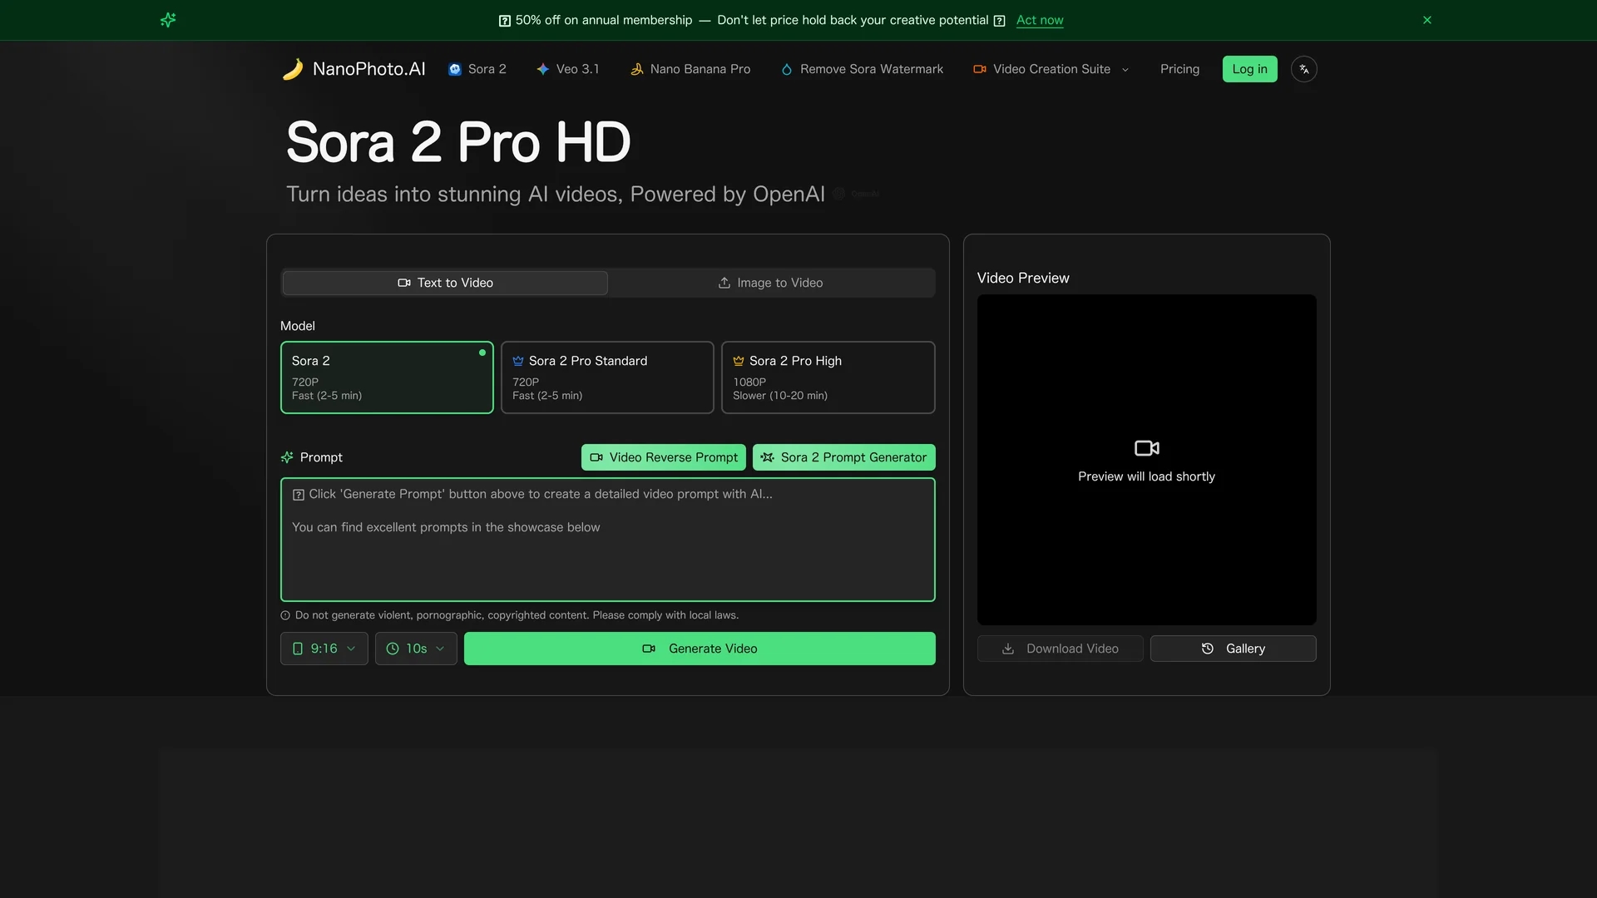This screenshot has width=1597, height=898.
Task: Open the language translate icon
Action: 1303,69
